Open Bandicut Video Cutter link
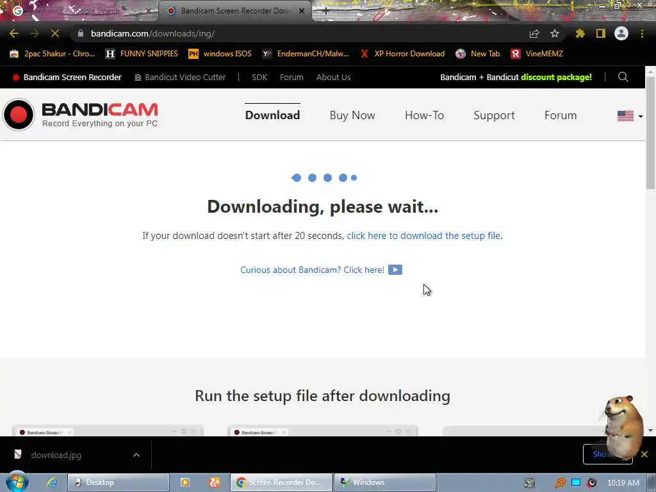 pos(180,78)
